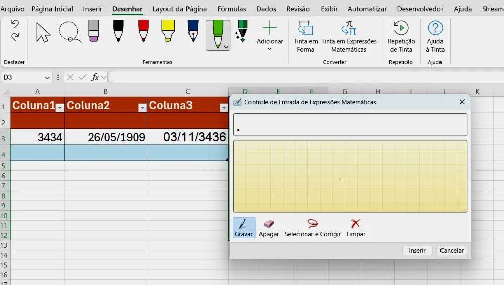Open the Layout da Página tab
504x285 pixels.
click(x=179, y=9)
